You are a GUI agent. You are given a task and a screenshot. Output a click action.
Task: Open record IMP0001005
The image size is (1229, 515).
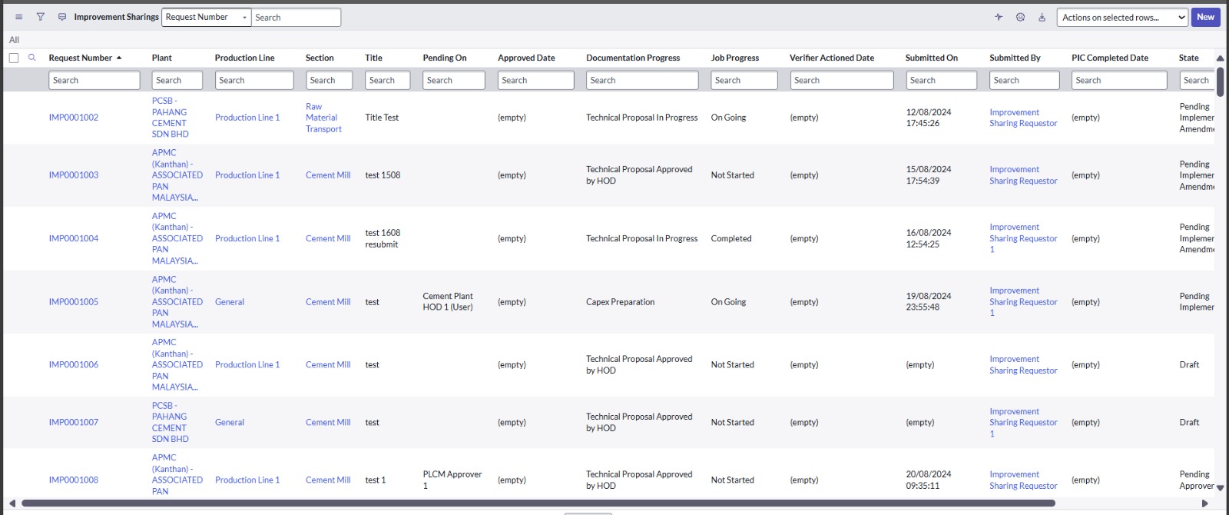click(74, 302)
